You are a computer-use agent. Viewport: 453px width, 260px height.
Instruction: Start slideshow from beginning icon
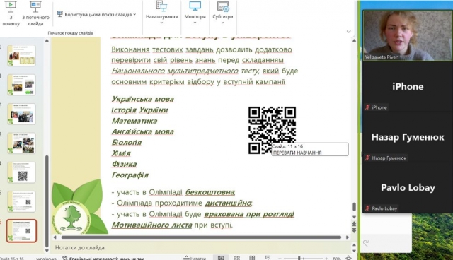[x=11, y=7]
